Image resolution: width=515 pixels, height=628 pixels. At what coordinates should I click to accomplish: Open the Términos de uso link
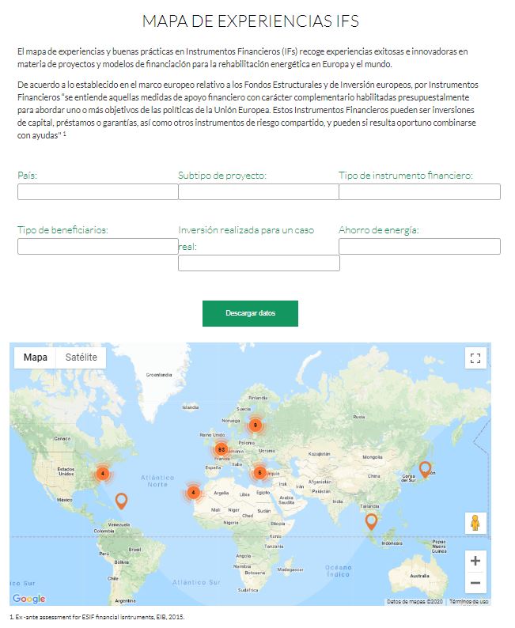[x=469, y=601]
